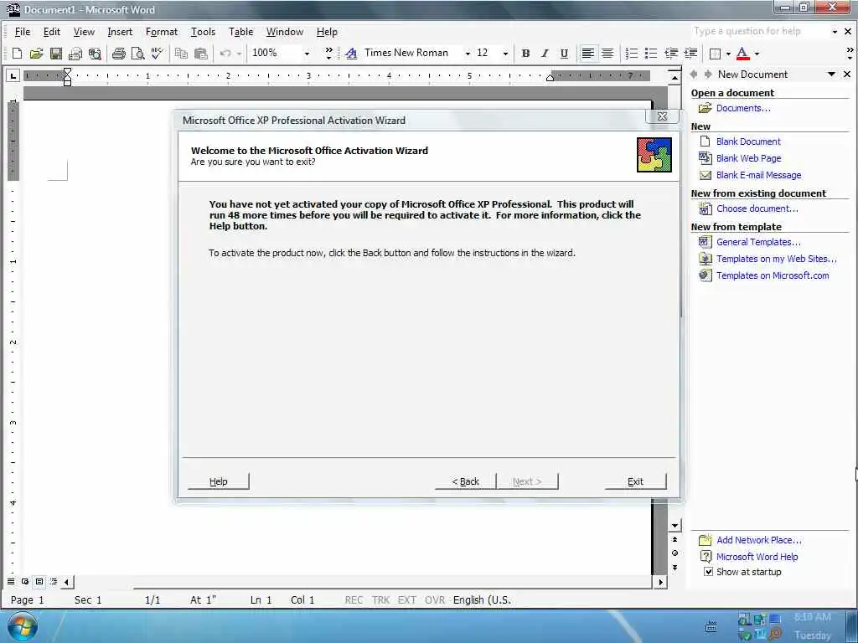
Task: Open the Windows Start orb
Action: click(x=23, y=626)
